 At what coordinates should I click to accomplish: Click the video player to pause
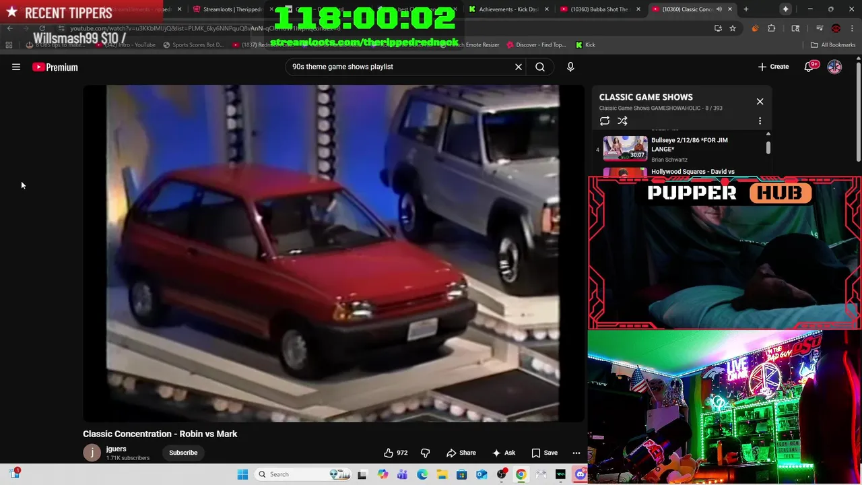(333, 253)
